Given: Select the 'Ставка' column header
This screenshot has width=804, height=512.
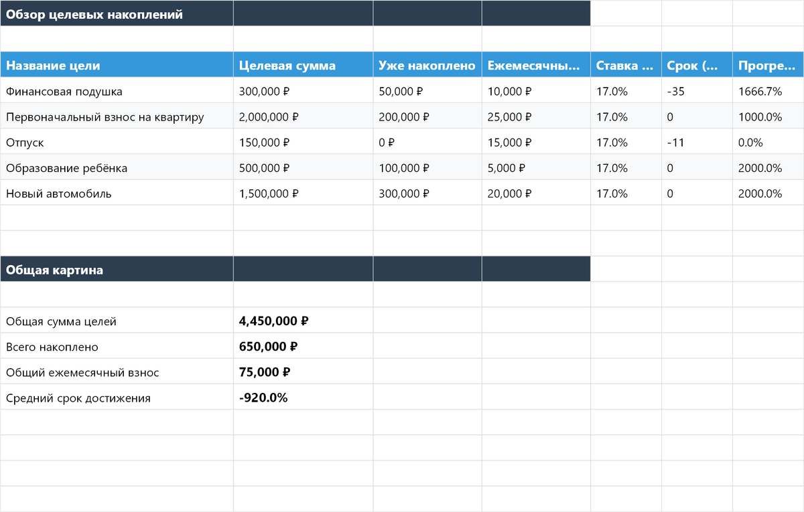Looking at the screenshot, I should [x=625, y=66].
